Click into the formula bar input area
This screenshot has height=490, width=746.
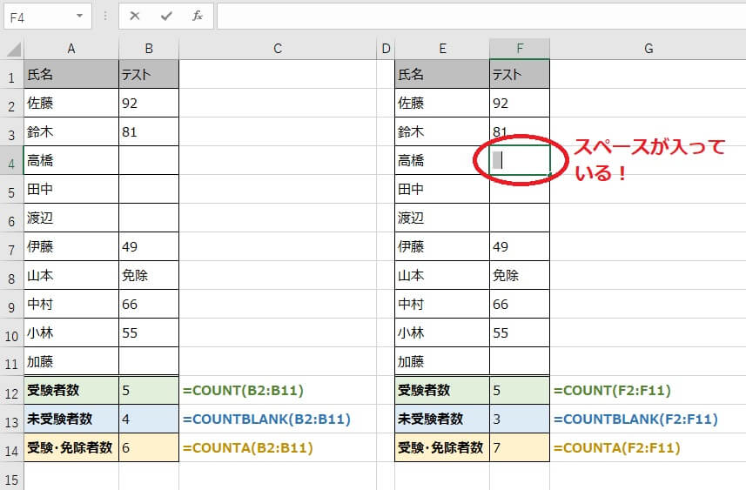pos(479,16)
